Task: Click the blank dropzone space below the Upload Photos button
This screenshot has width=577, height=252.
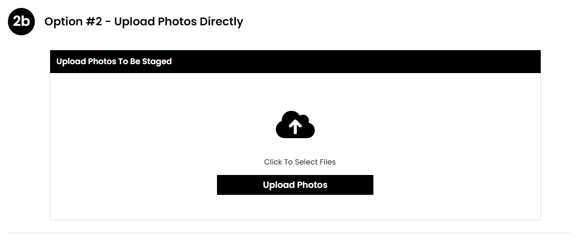Action: 295,207
